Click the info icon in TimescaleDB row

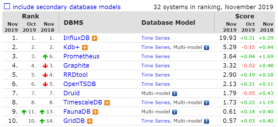(x=207, y=103)
